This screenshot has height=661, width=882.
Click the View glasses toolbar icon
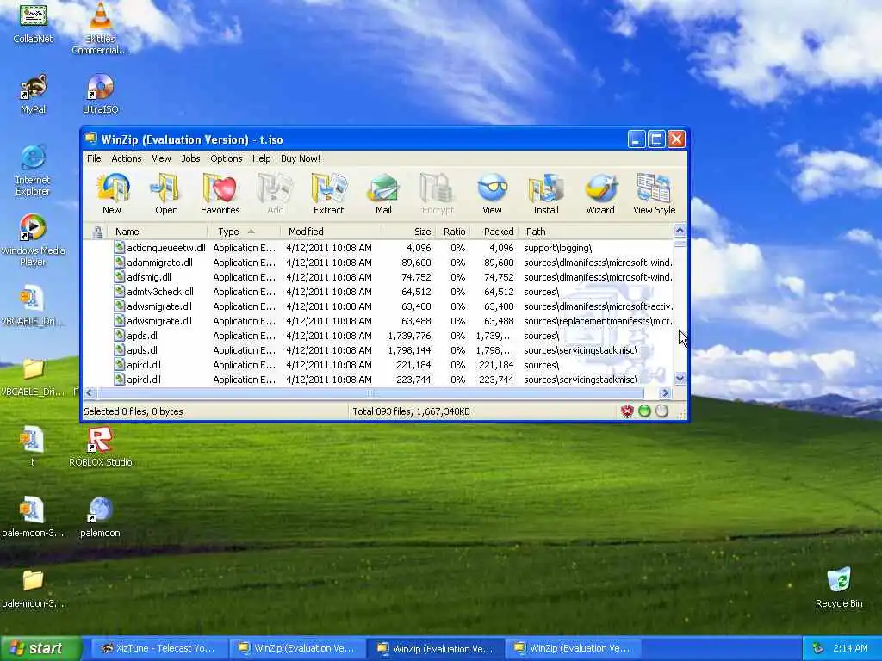[492, 195]
